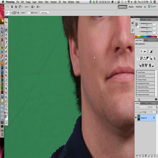Select the Ellipse shape tool
This screenshot has height=158, width=158.
6,93
